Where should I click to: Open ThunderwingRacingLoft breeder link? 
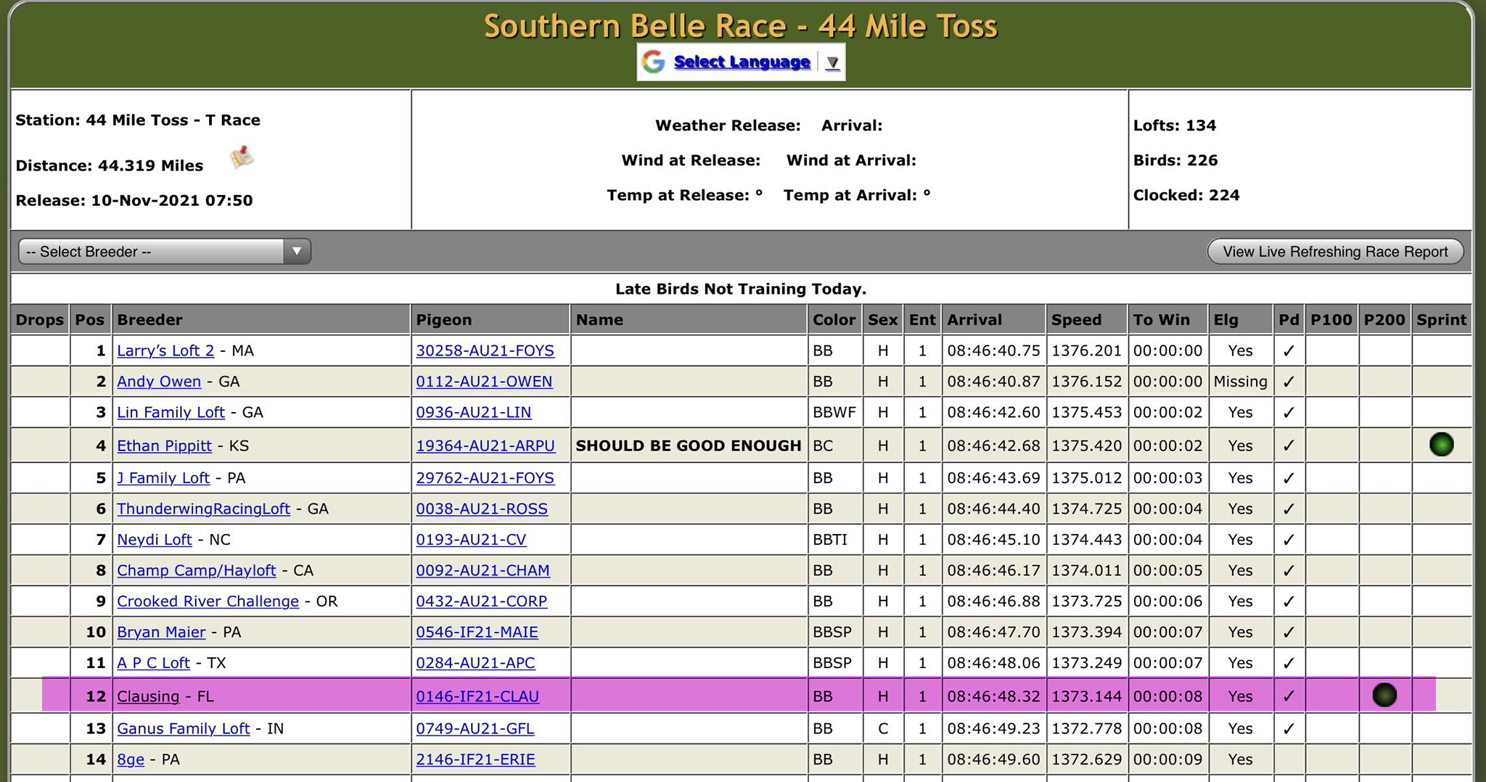coord(203,509)
